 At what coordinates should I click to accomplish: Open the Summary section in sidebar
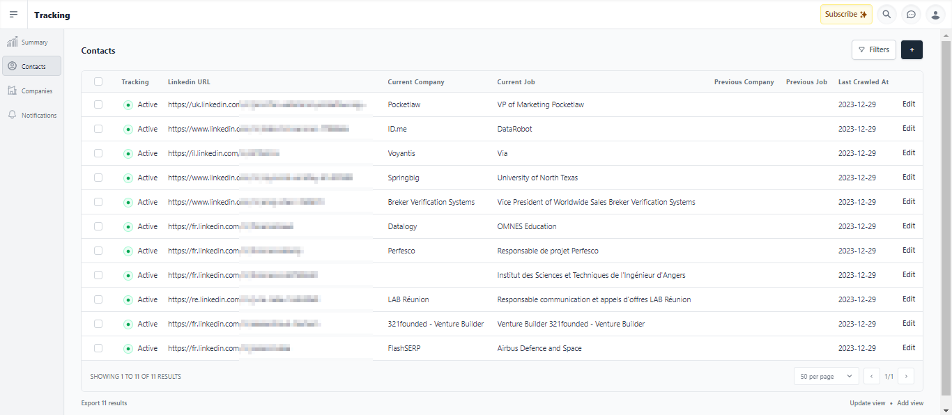[x=32, y=42]
